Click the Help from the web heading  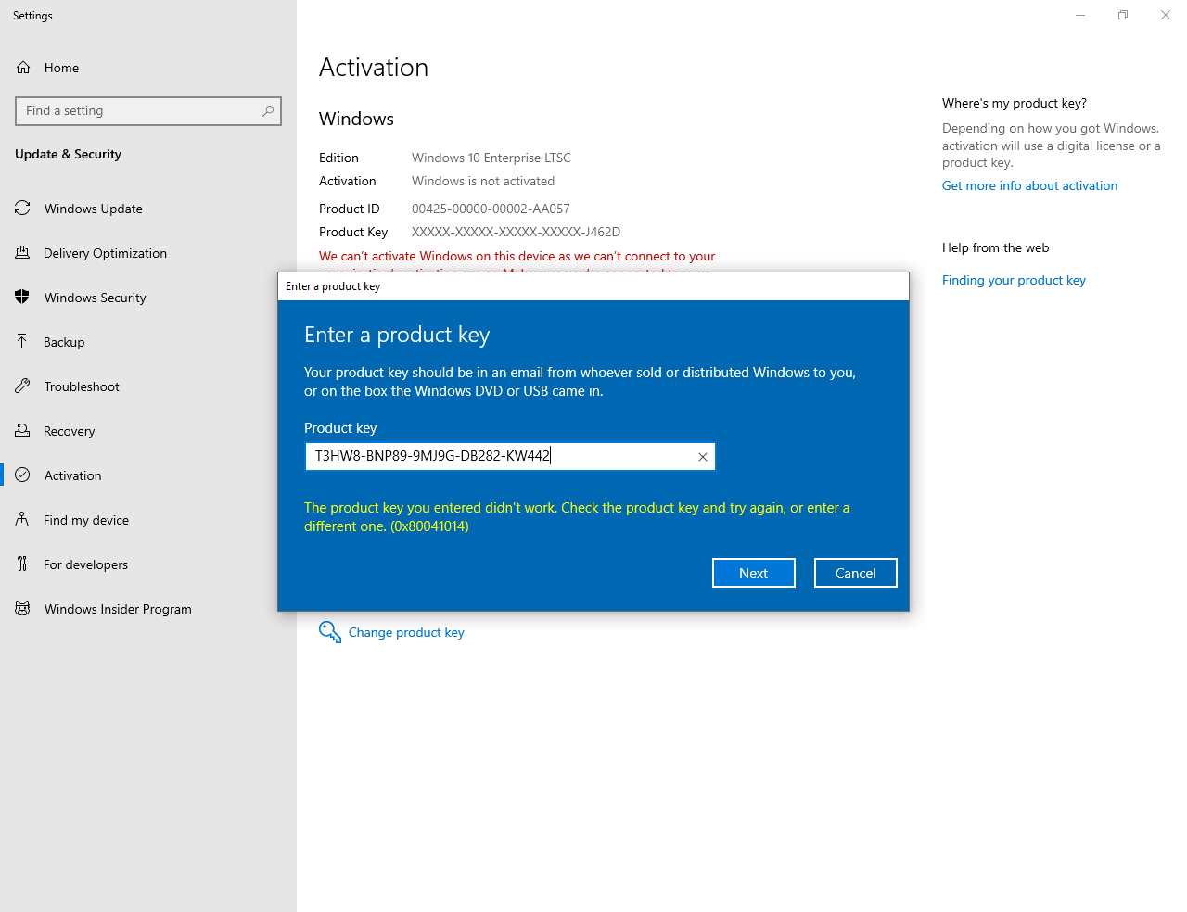(x=996, y=247)
